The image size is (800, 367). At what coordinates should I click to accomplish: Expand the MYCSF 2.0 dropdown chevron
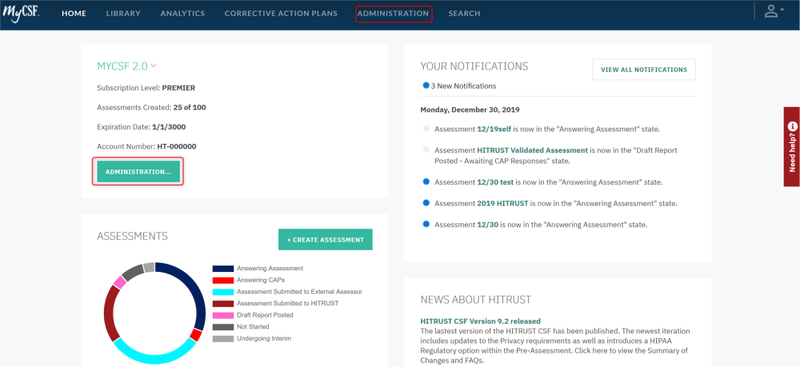click(154, 66)
